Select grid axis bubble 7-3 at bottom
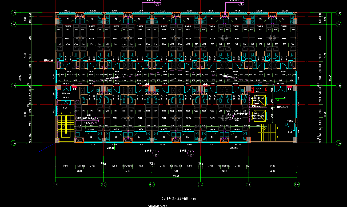347x207 pixels. point(152,184)
